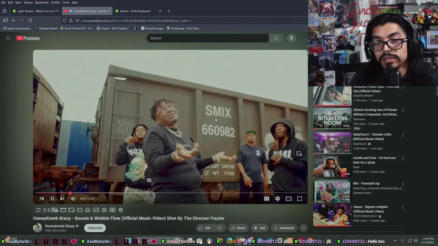Open pop-up player dashed window icon
The height and width of the screenshot is (246, 438).
pyautogui.click(x=79, y=210)
